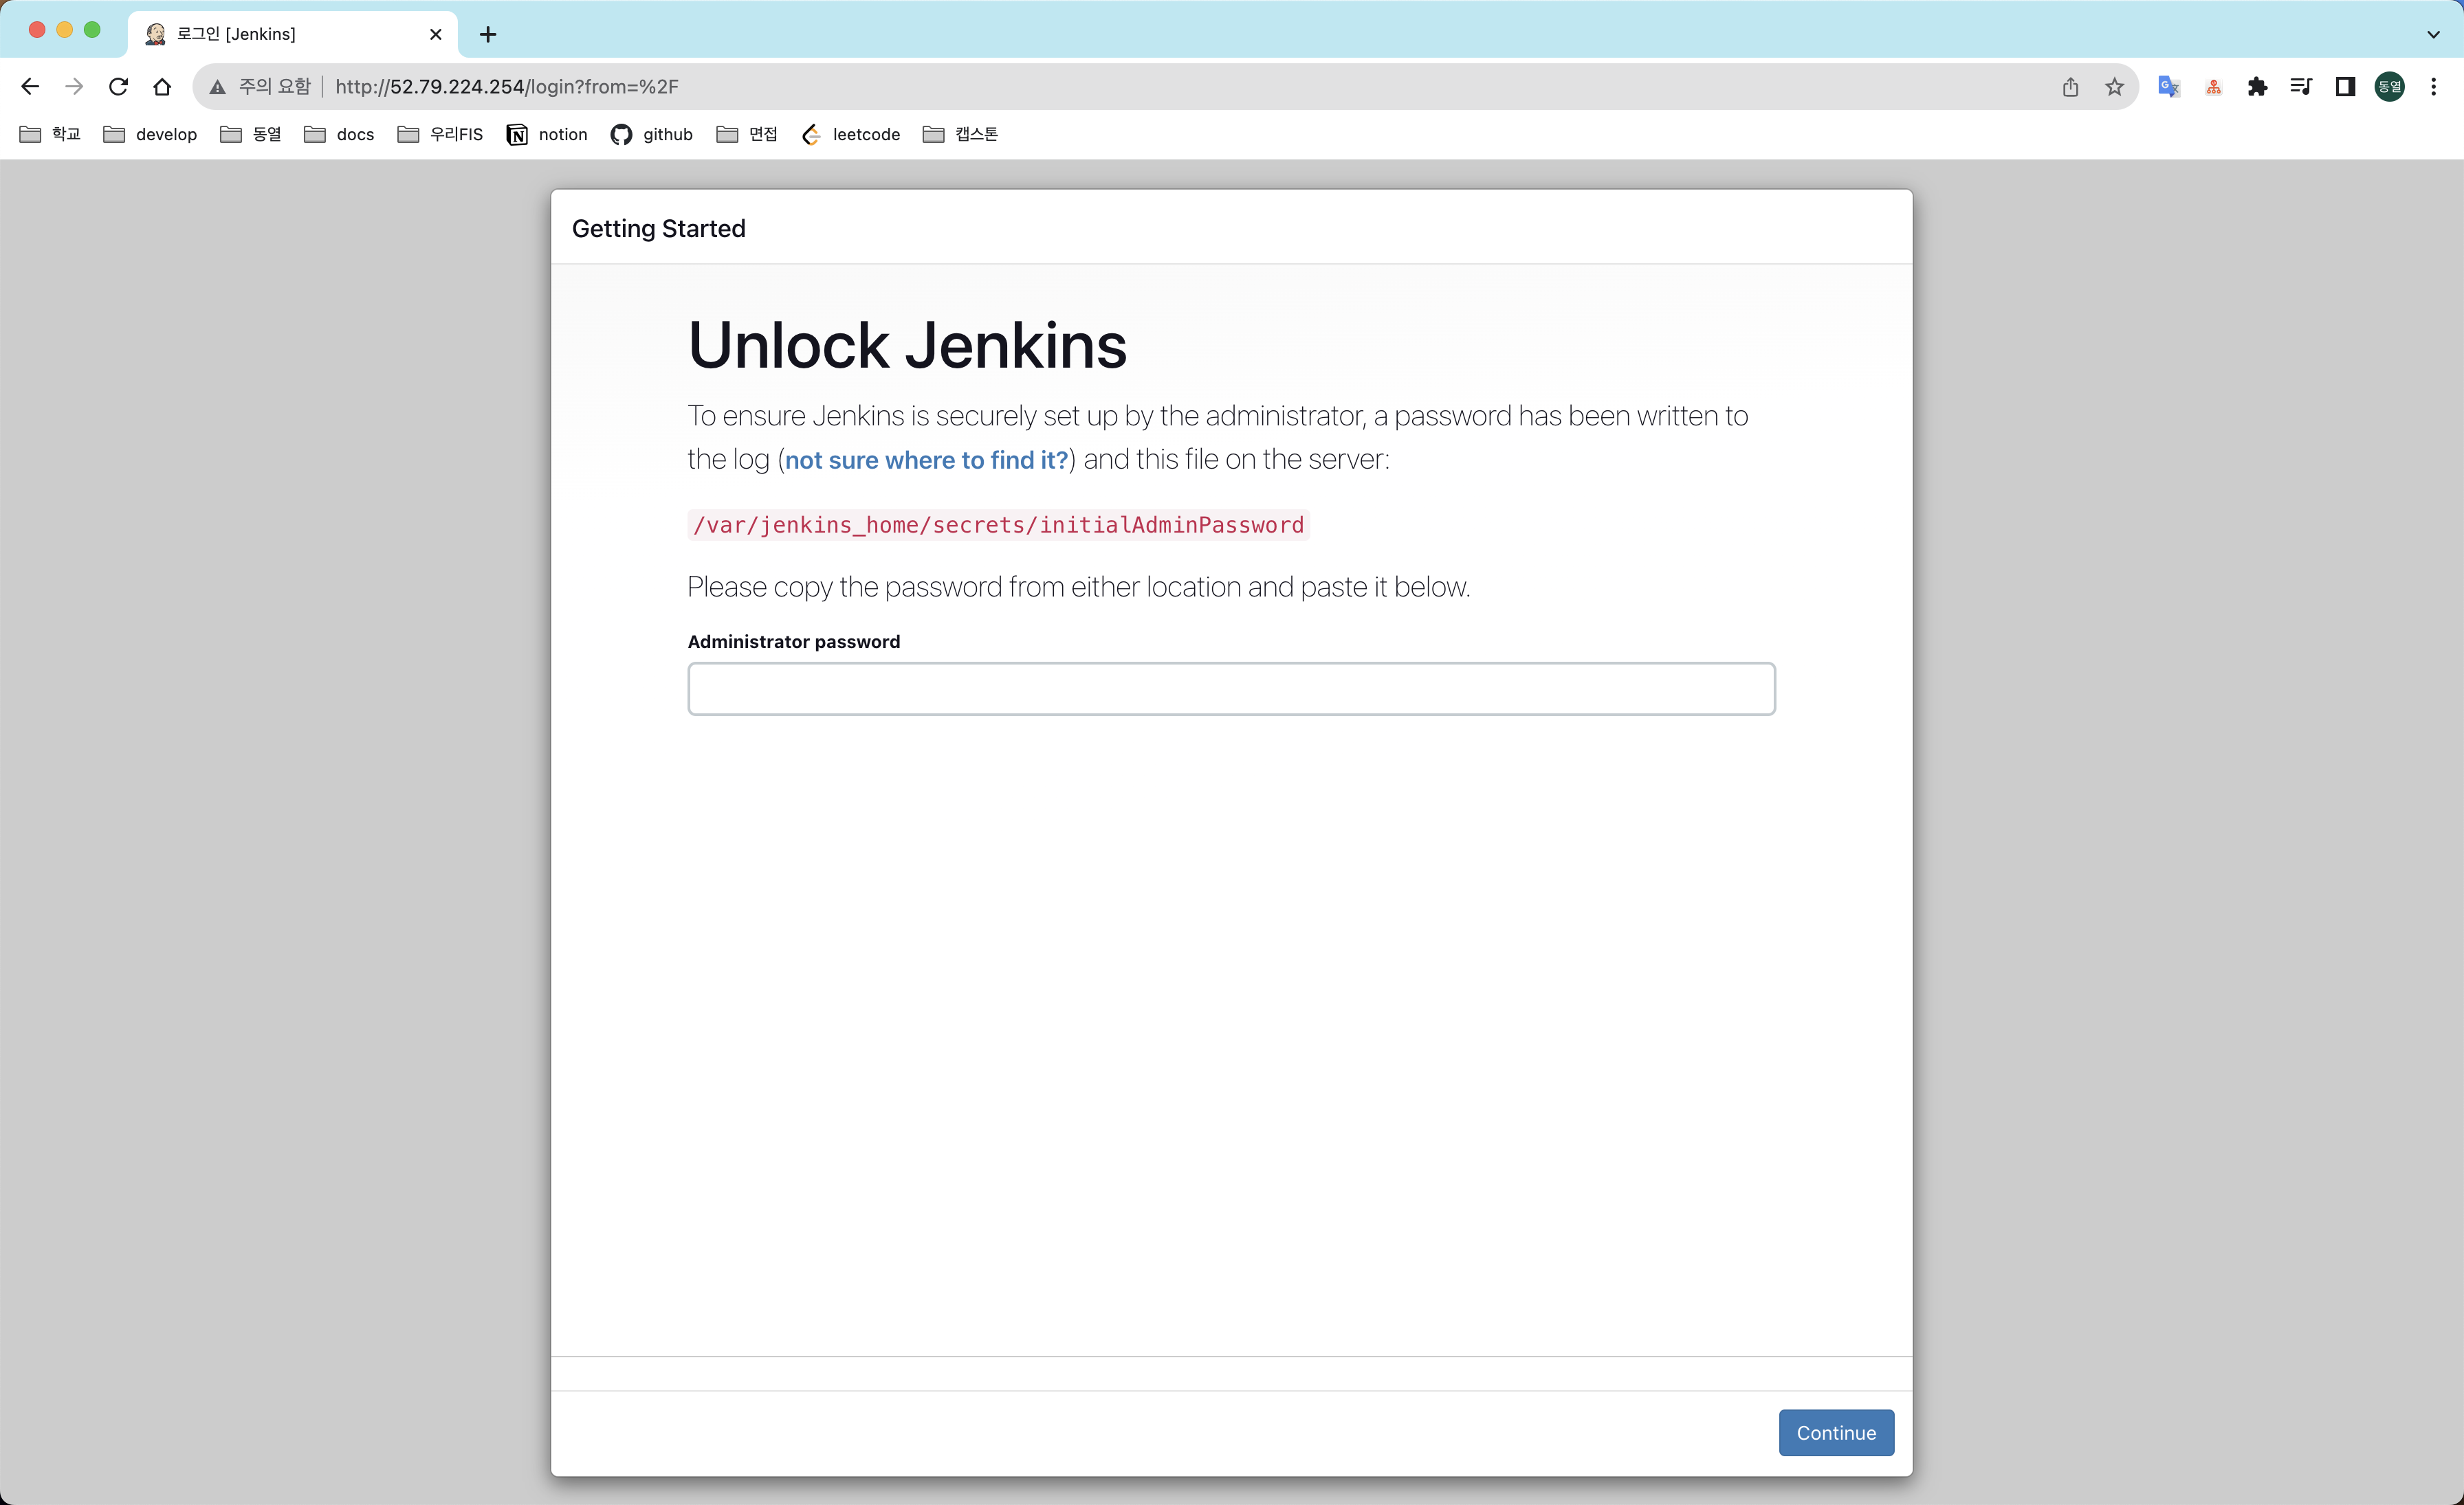Bookmark this page with the star icon
This screenshot has width=2464, height=1505.
[x=2114, y=87]
